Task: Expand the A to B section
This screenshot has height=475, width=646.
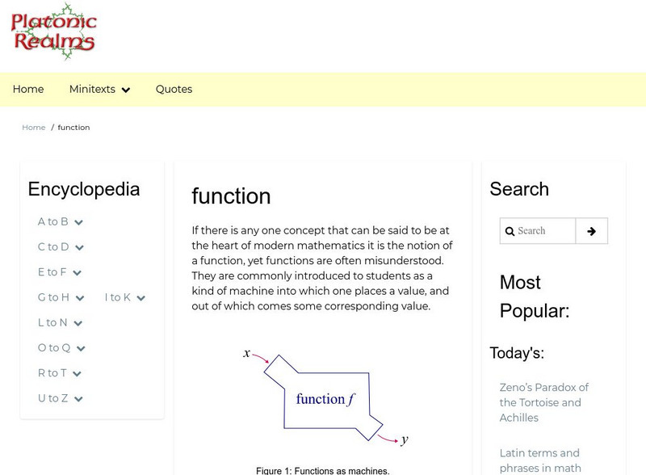Action: point(61,222)
